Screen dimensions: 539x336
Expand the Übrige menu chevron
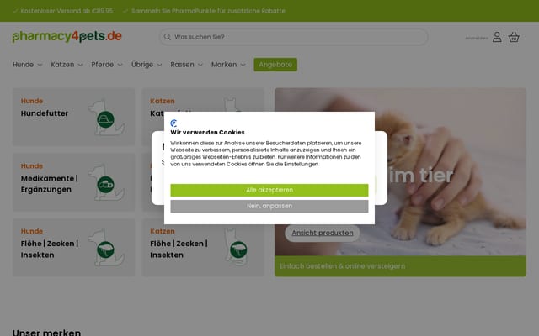tap(159, 65)
